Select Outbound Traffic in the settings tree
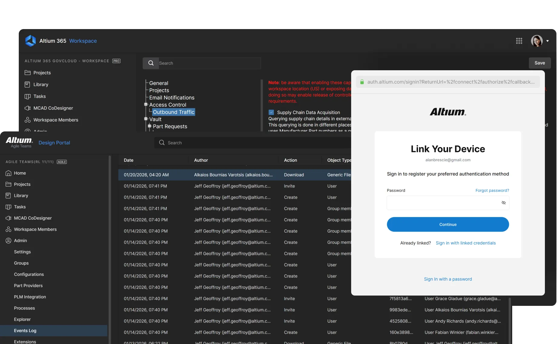Viewport: 557px width, 344px height. [173, 112]
